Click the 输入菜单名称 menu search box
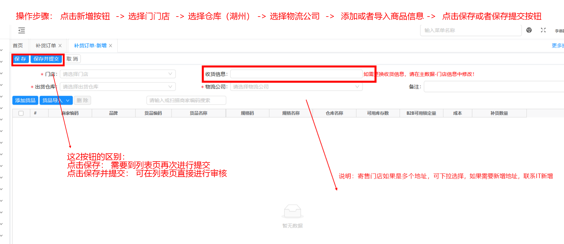 point(470,30)
